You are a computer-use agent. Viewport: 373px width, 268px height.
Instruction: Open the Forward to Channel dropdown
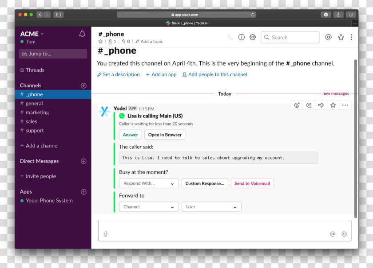[x=149, y=207]
